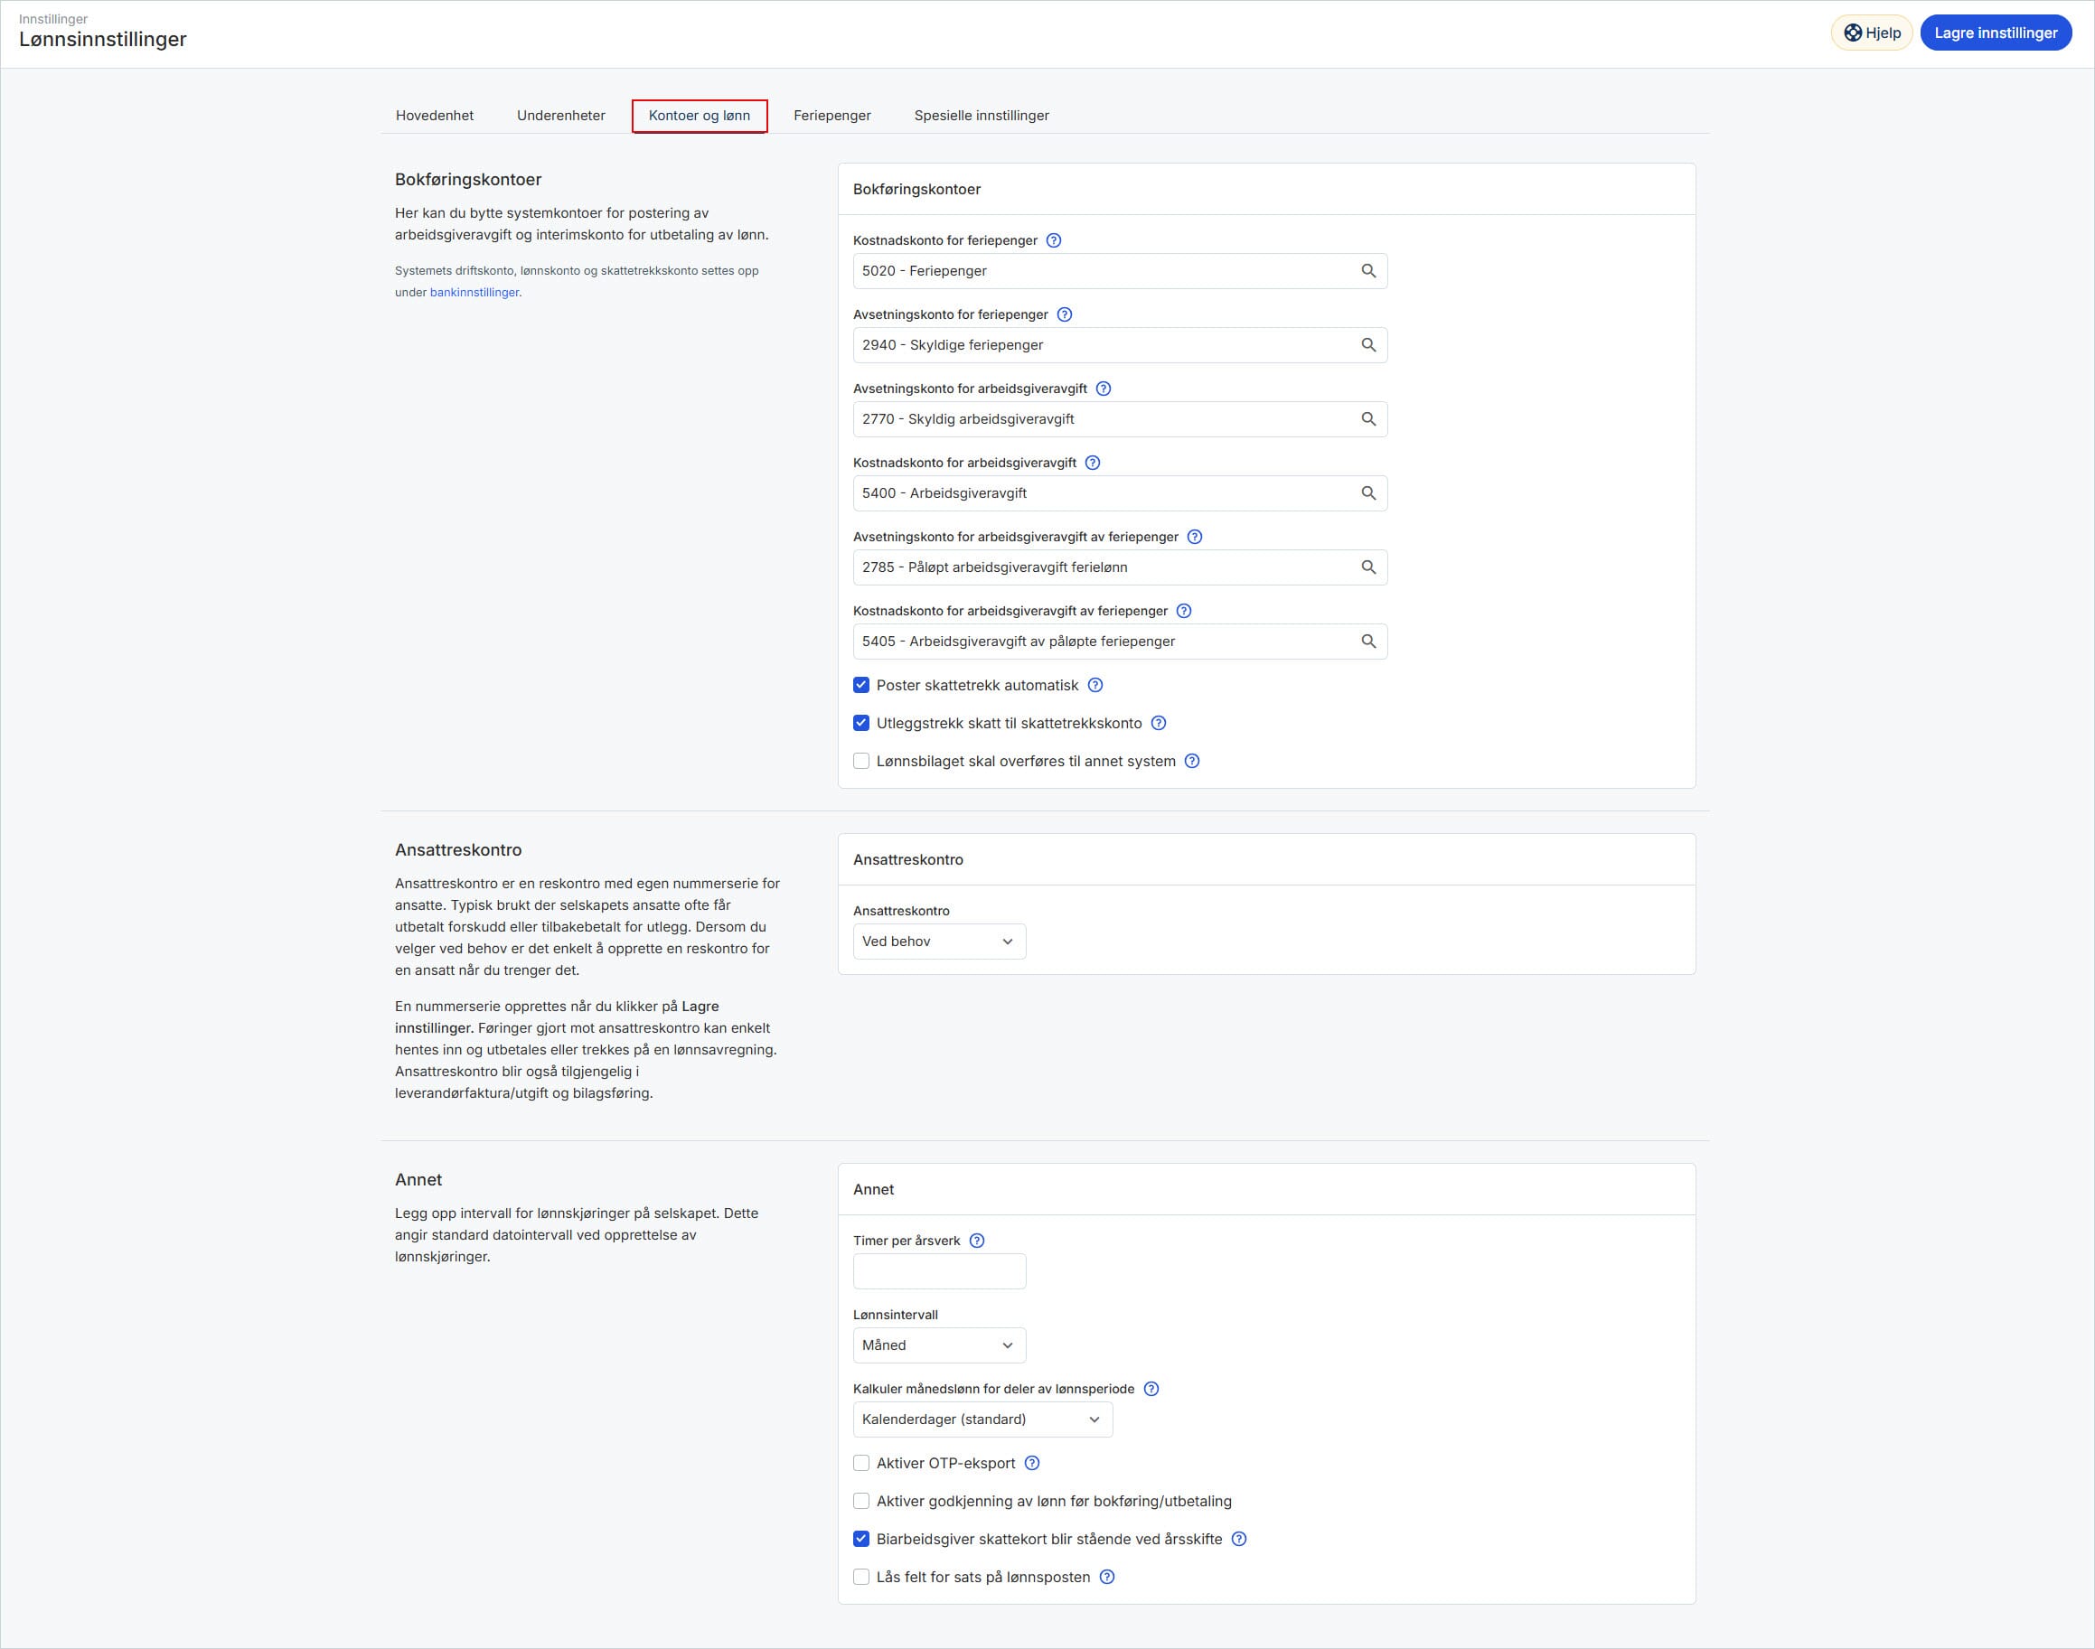Click search icon in Skyldige feriepenger field
This screenshot has width=2095, height=1649.
tap(1368, 346)
